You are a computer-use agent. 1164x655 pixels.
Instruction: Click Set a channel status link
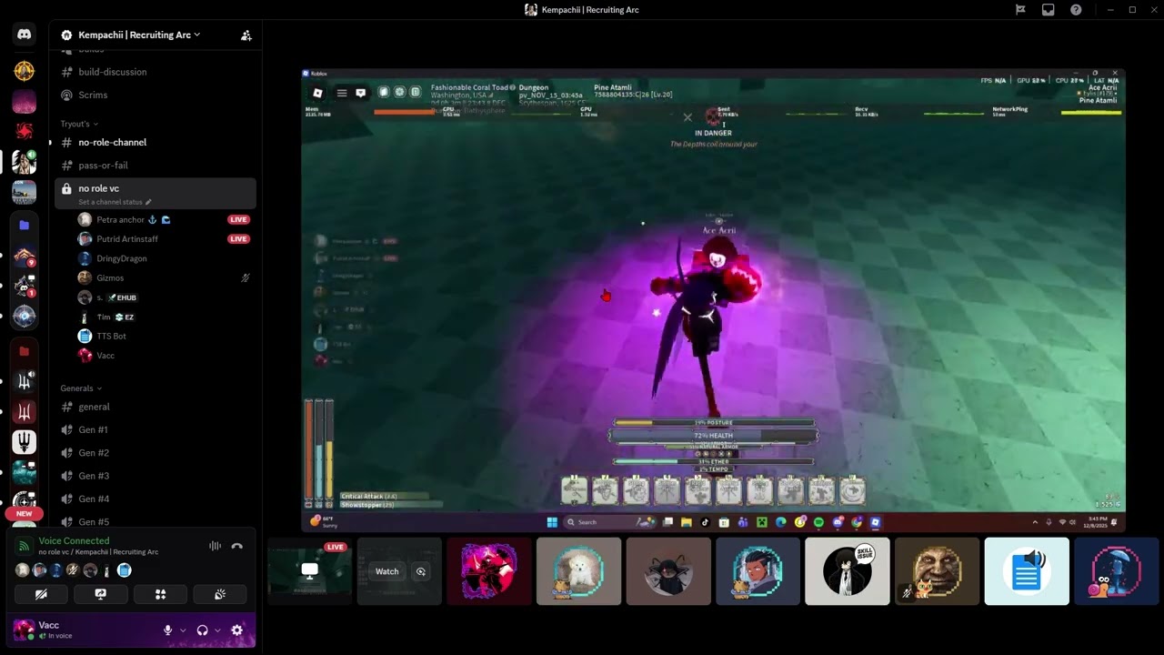pos(110,202)
